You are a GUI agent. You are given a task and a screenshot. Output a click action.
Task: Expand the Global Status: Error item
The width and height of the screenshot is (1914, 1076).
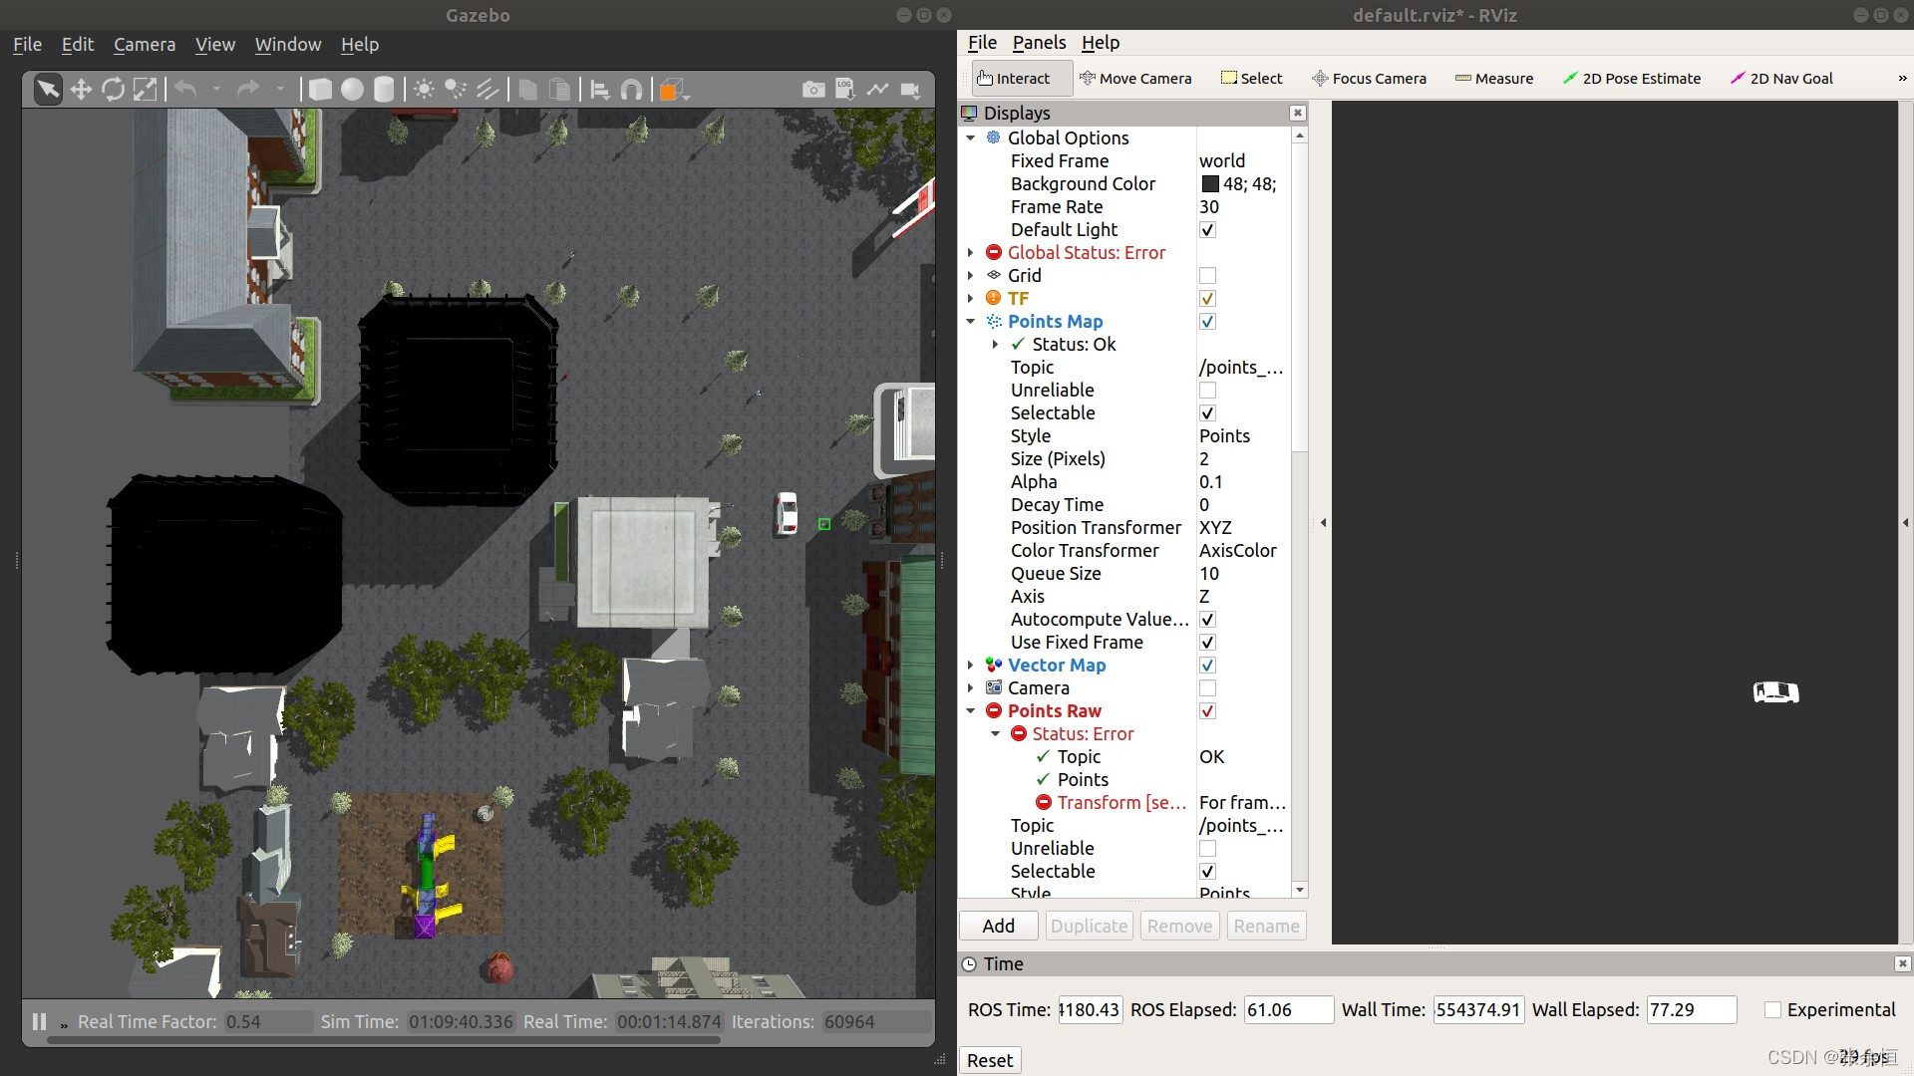pyautogui.click(x=970, y=253)
